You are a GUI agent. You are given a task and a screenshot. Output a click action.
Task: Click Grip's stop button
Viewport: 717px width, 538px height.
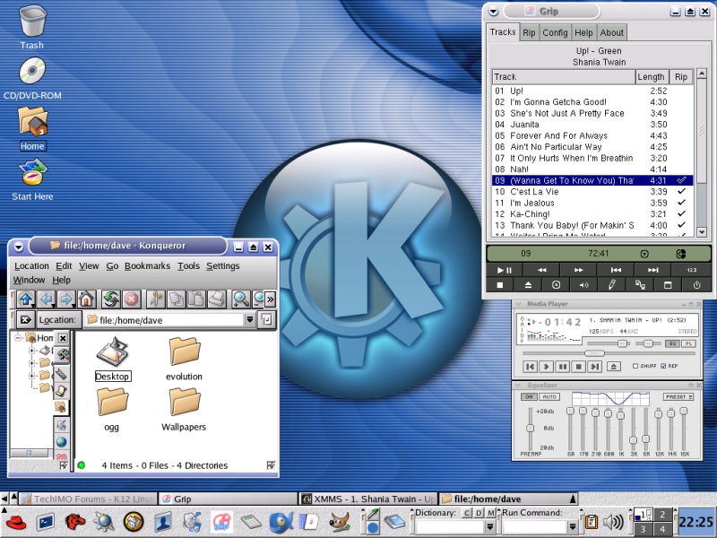(x=500, y=285)
